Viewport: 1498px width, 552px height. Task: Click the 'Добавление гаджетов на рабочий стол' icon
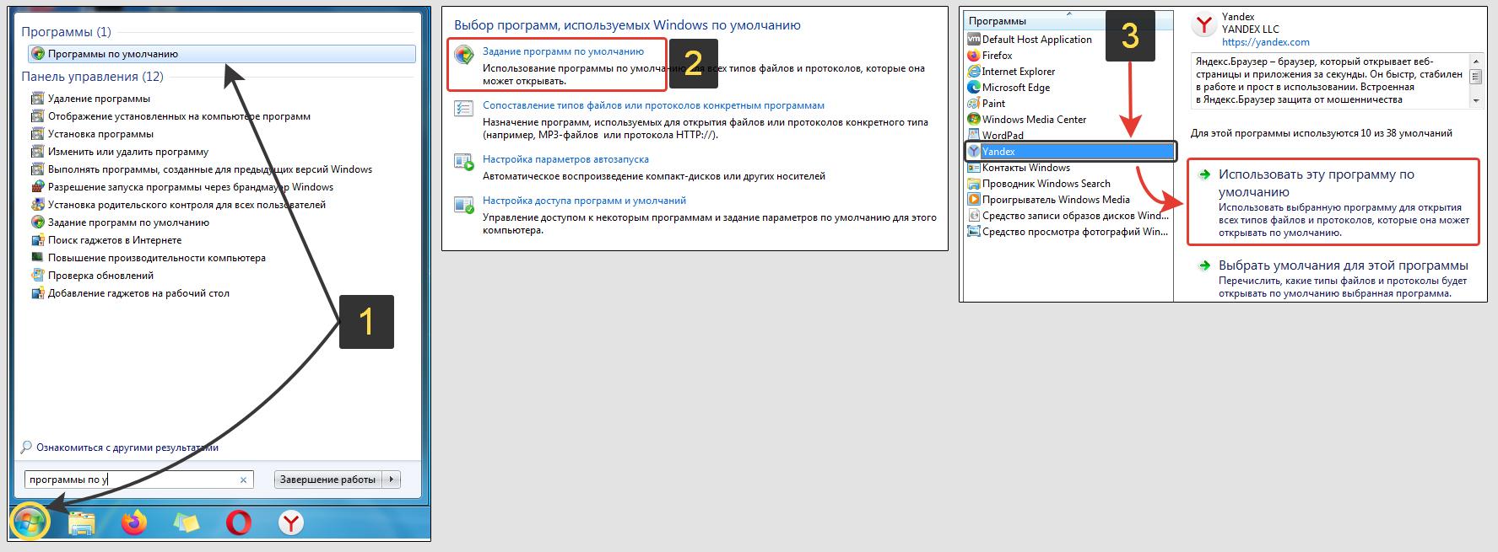[37, 293]
